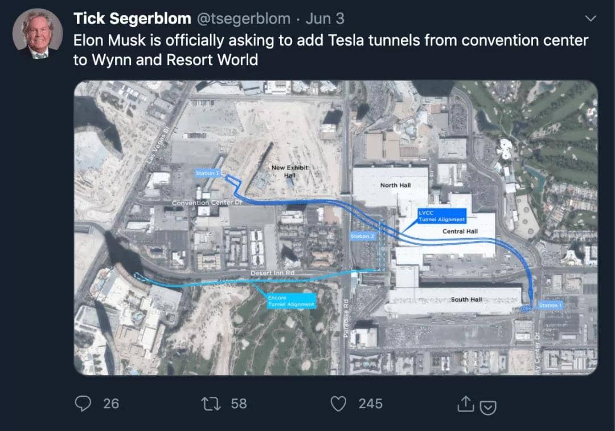The width and height of the screenshot is (615, 431).
Task: Click the tweet text about Tesla tunnels
Action: tap(330, 50)
